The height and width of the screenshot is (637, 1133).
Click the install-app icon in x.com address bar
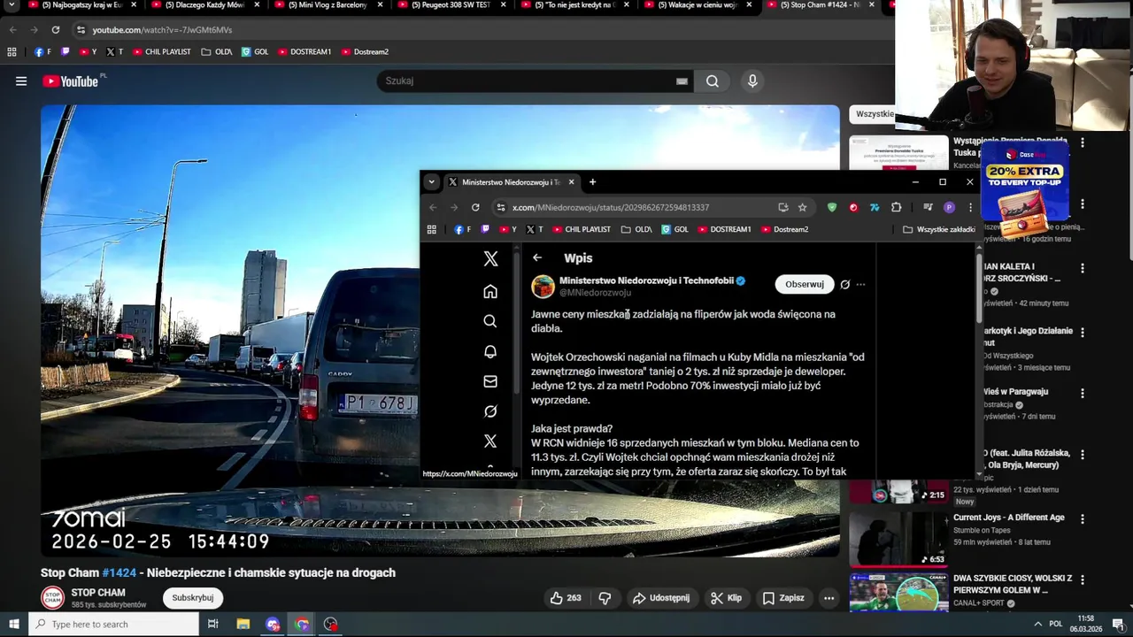coord(783,207)
